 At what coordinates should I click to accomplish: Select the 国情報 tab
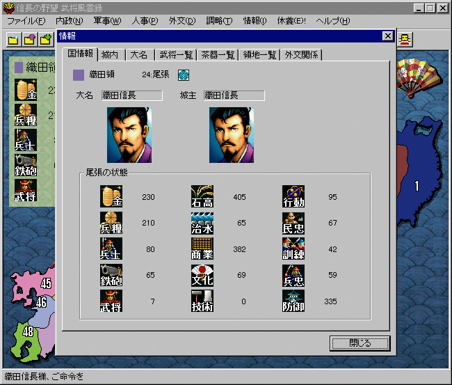pos(80,54)
